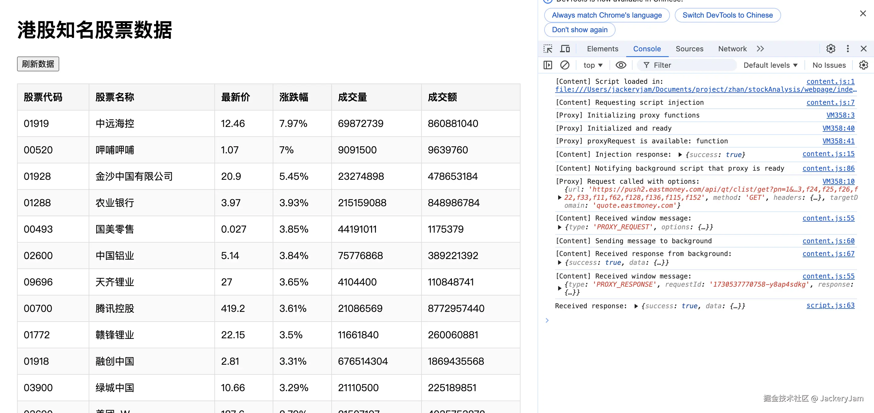The width and height of the screenshot is (874, 413).
Task: Open the Default levels dropdown
Action: click(770, 65)
